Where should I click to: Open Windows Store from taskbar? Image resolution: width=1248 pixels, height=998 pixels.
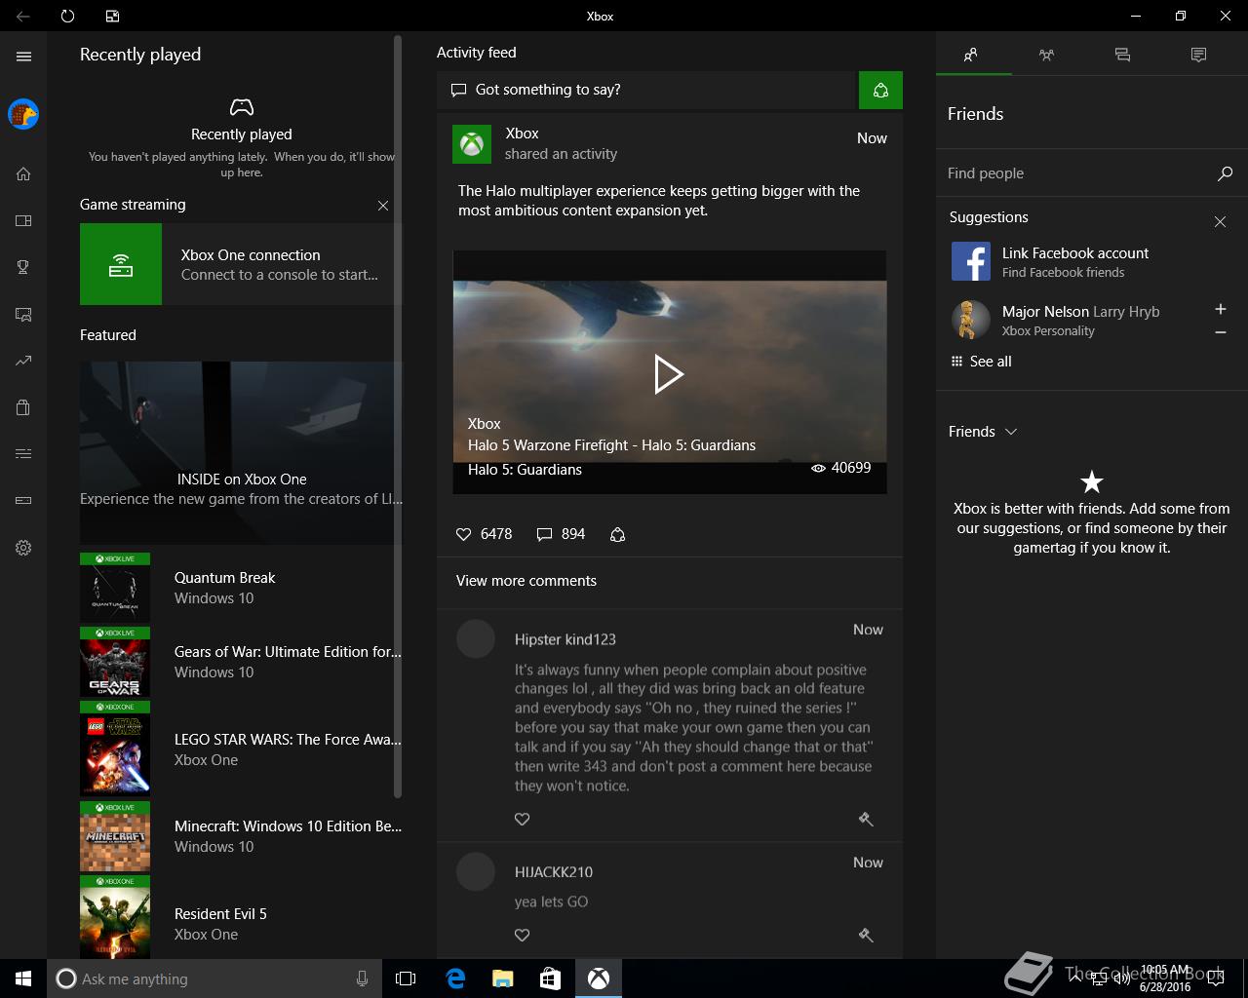(550, 979)
